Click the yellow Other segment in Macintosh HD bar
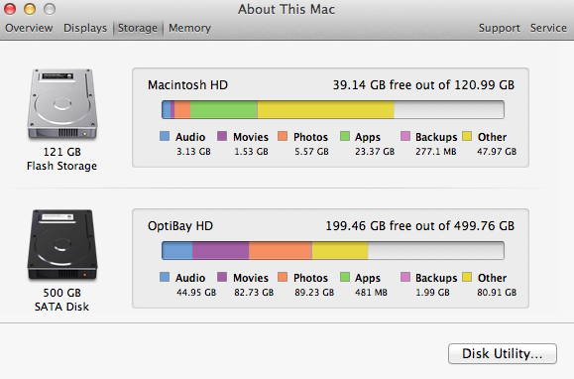 325,109
